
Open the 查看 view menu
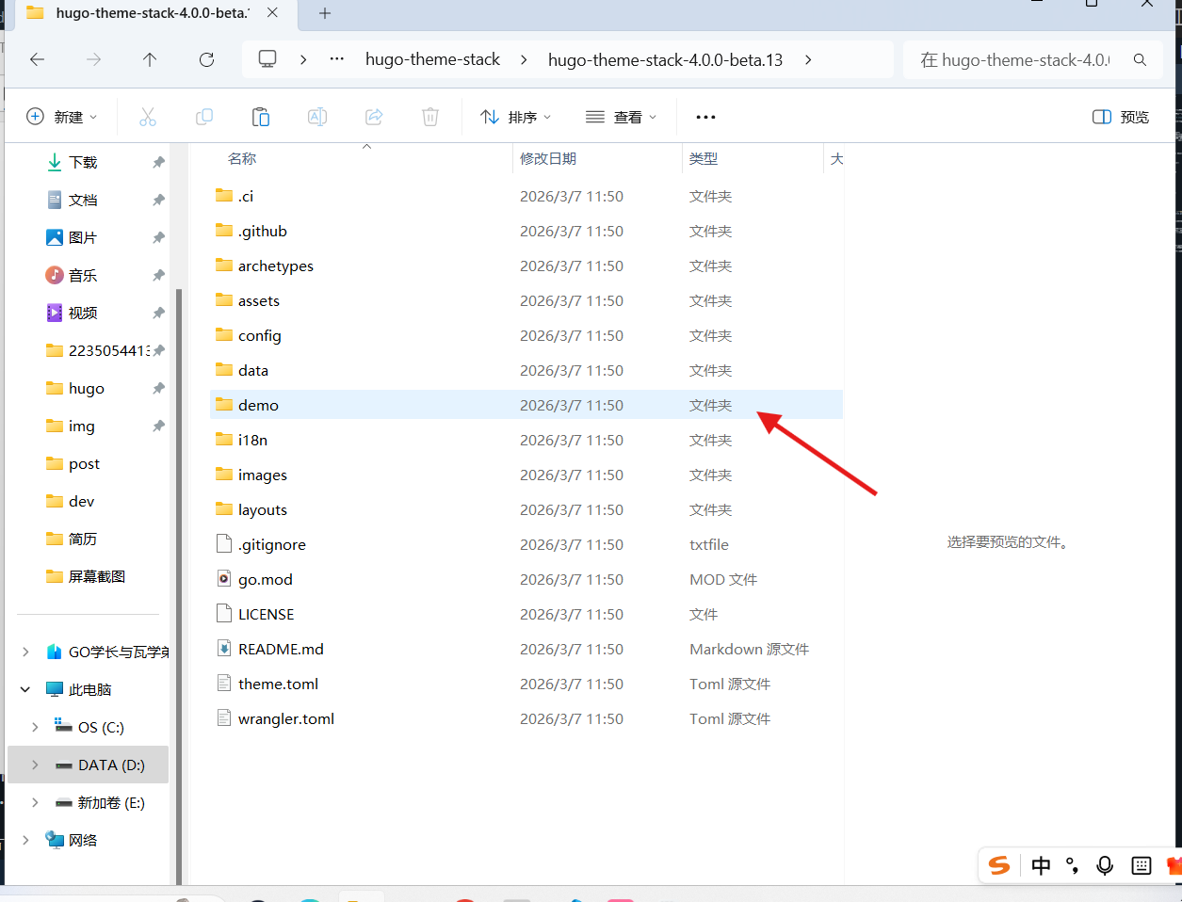pos(622,117)
